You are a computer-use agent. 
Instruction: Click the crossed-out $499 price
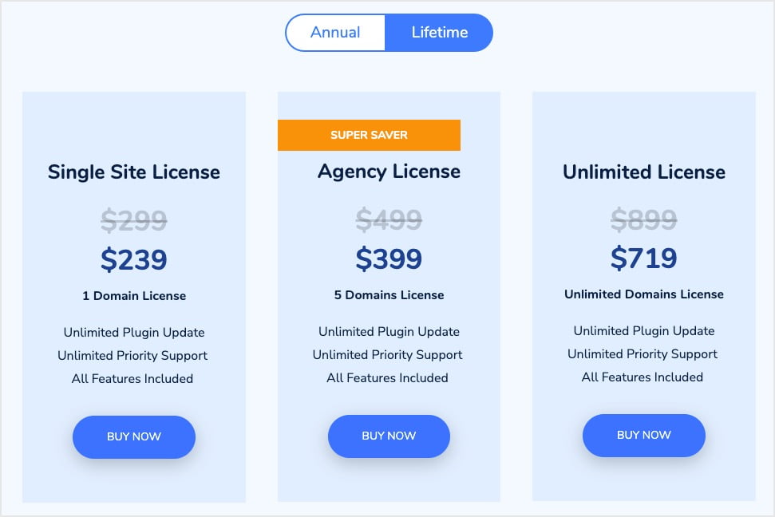[389, 220]
